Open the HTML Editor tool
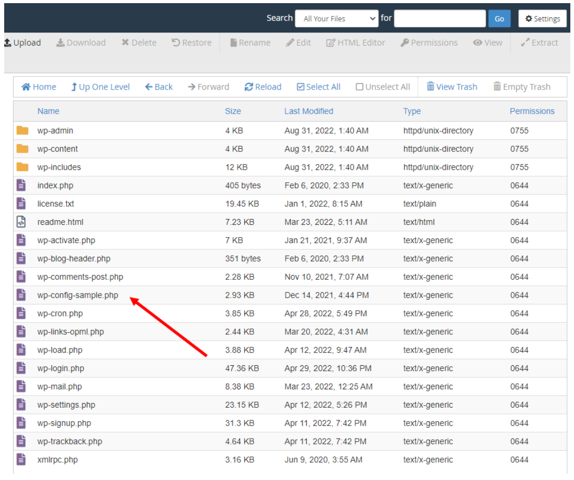The width and height of the screenshot is (574, 480). click(x=355, y=42)
